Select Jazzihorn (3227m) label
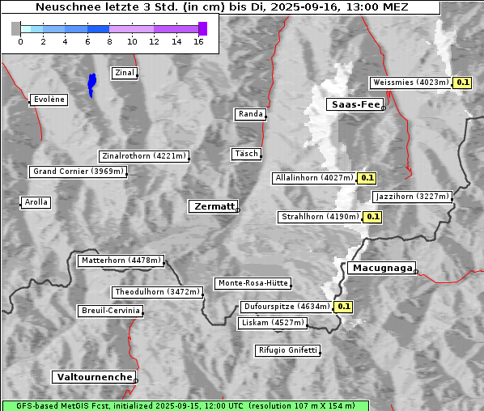 (x=413, y=197)
